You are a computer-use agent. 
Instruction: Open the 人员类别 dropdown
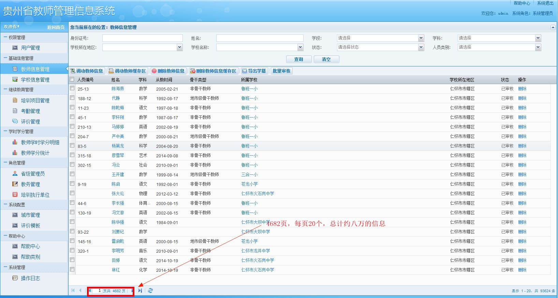pos(499,47)
